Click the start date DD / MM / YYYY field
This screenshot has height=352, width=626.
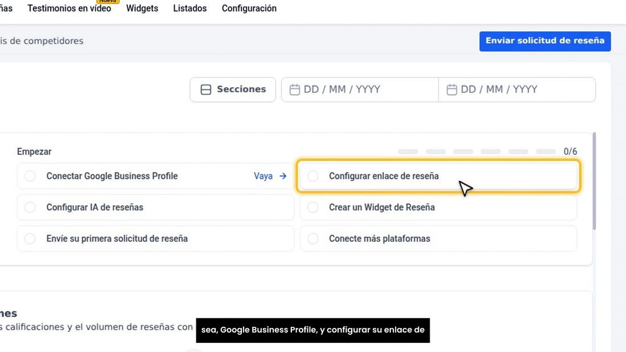click(360, 89)
